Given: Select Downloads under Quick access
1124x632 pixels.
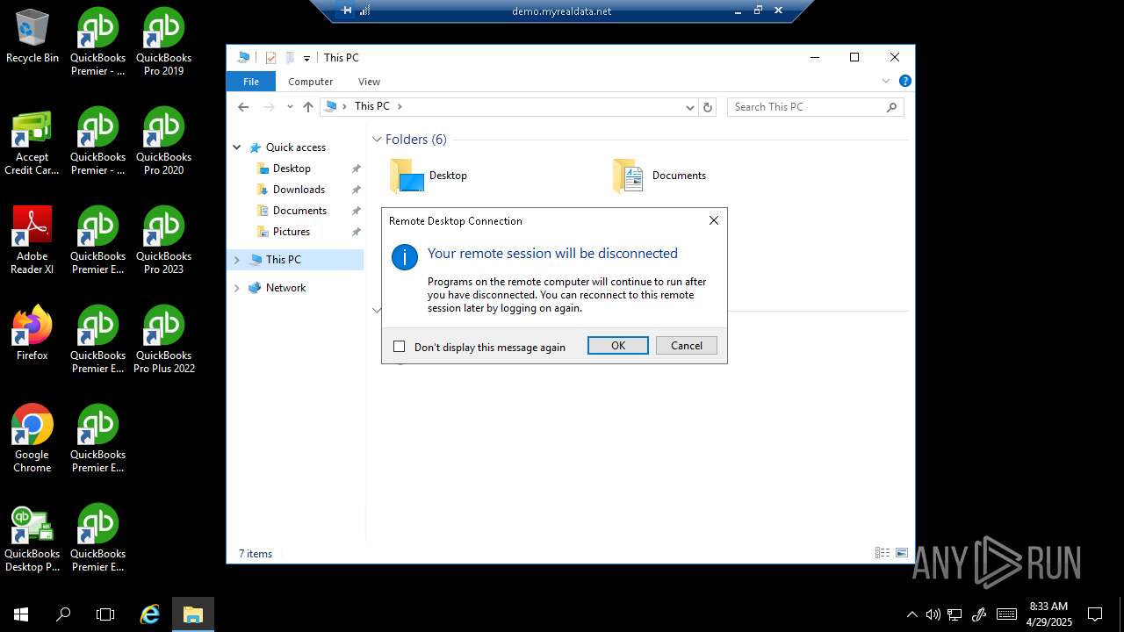Looking at the screenshot, I should tap(299, 190).
